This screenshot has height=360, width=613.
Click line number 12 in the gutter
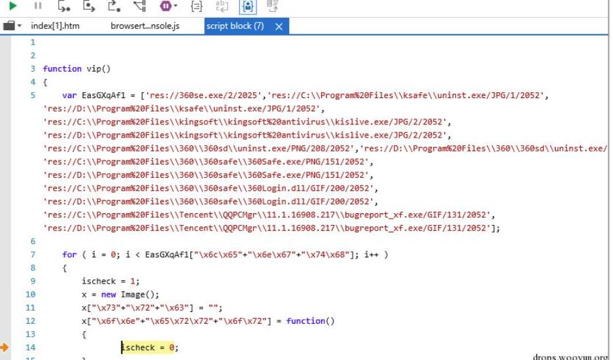point(30,321)
